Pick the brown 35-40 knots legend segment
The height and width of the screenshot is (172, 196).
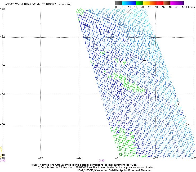[x=167, y=3]
